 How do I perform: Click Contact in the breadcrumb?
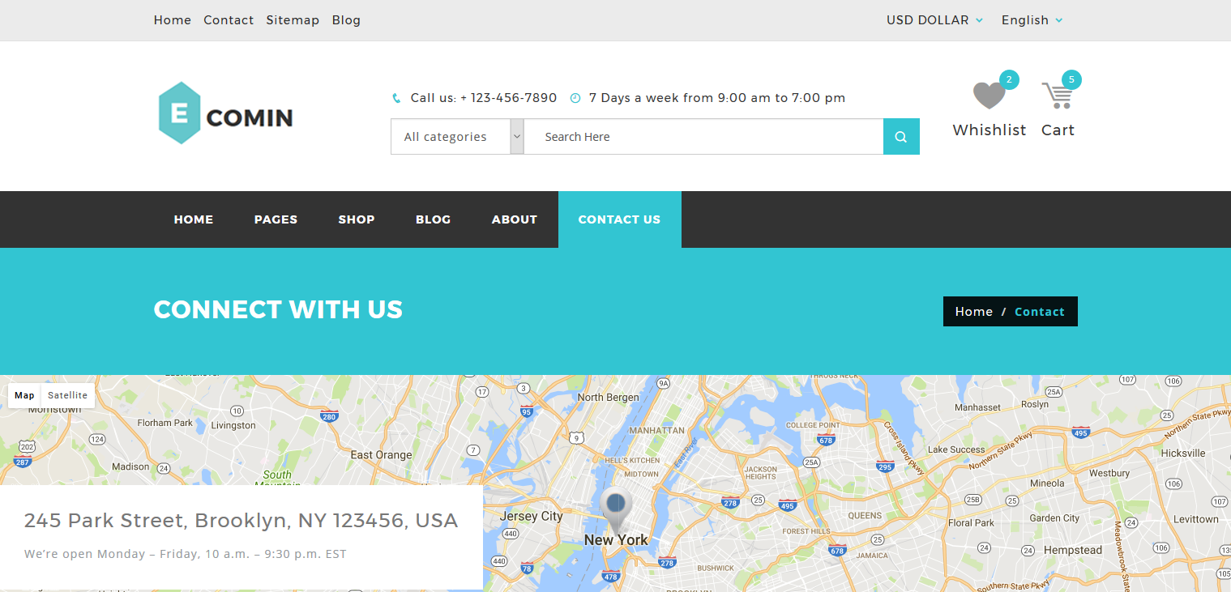[x=1040, y=312]
